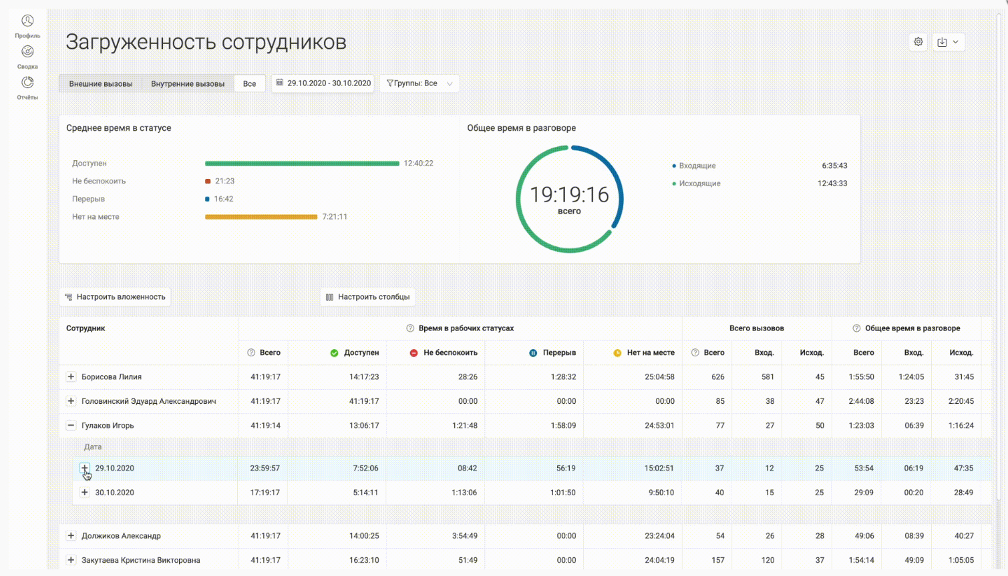Click the green Доступен progress bar
This screenshot has width=1008, height=576.
tap(302, 164)
